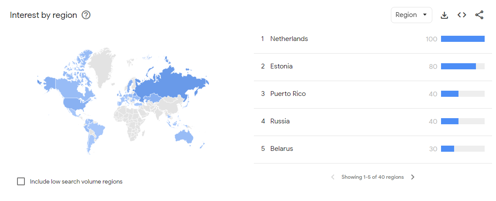Choose Puerto Rico from the ranking
The height and width of the screenshot is (201, 496).
288,94
